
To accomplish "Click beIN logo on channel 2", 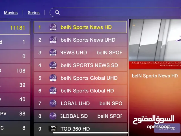I will point(53,40).
